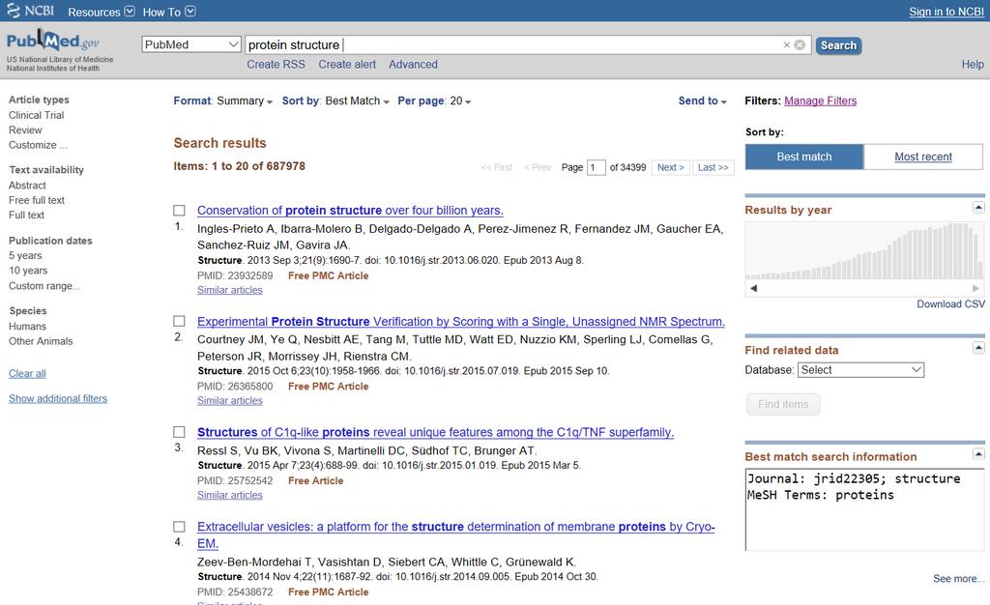Open Manage Filters link
The image size is (990, 605).
(820, 101)
